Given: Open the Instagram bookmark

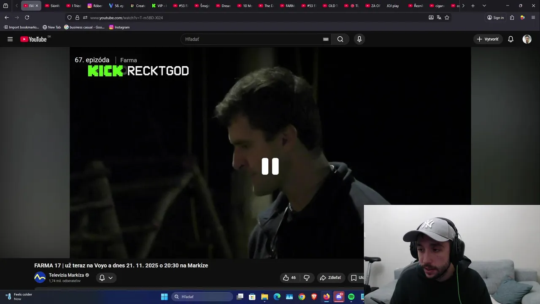Looking at the screenshot, I should [x=119, y=27].
